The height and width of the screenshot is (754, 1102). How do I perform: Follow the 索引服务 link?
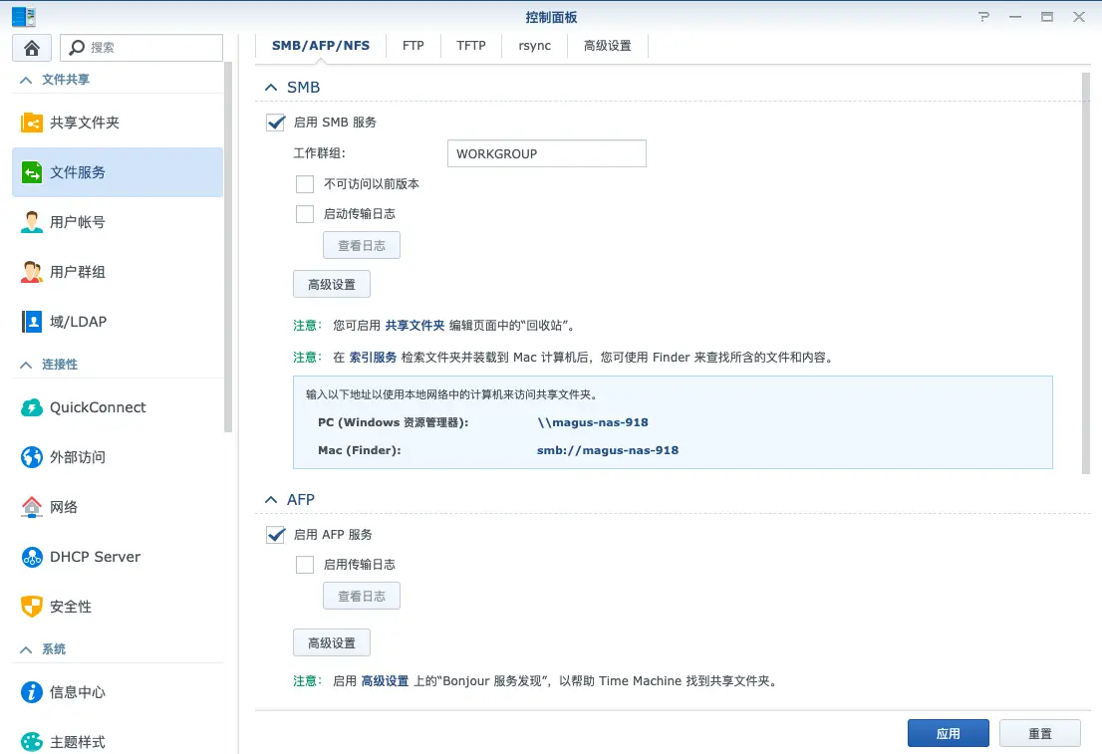374,357
